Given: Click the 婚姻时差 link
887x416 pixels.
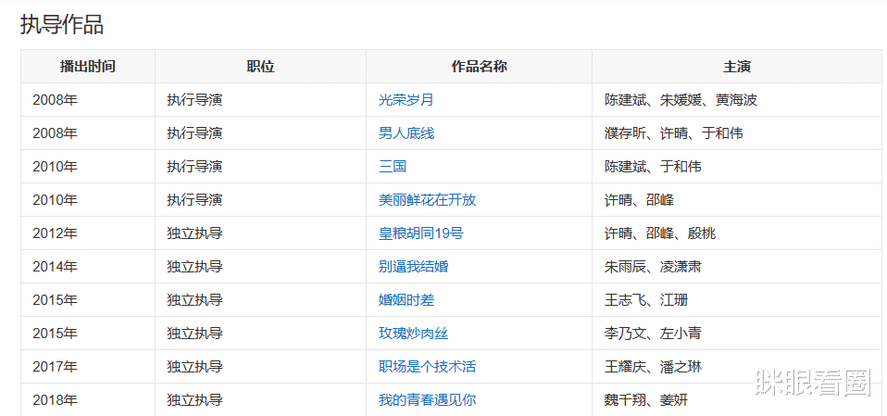Looking at the screenshot, I should pos(406,300).
